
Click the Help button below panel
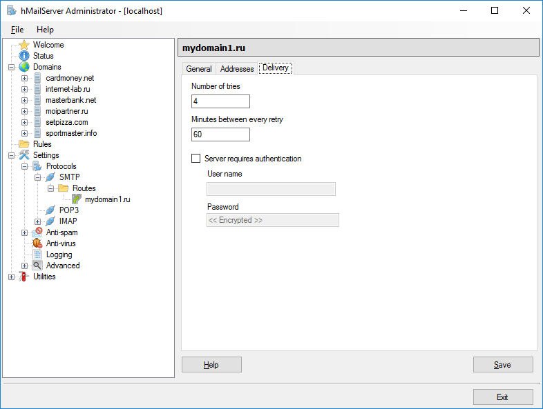211,365
